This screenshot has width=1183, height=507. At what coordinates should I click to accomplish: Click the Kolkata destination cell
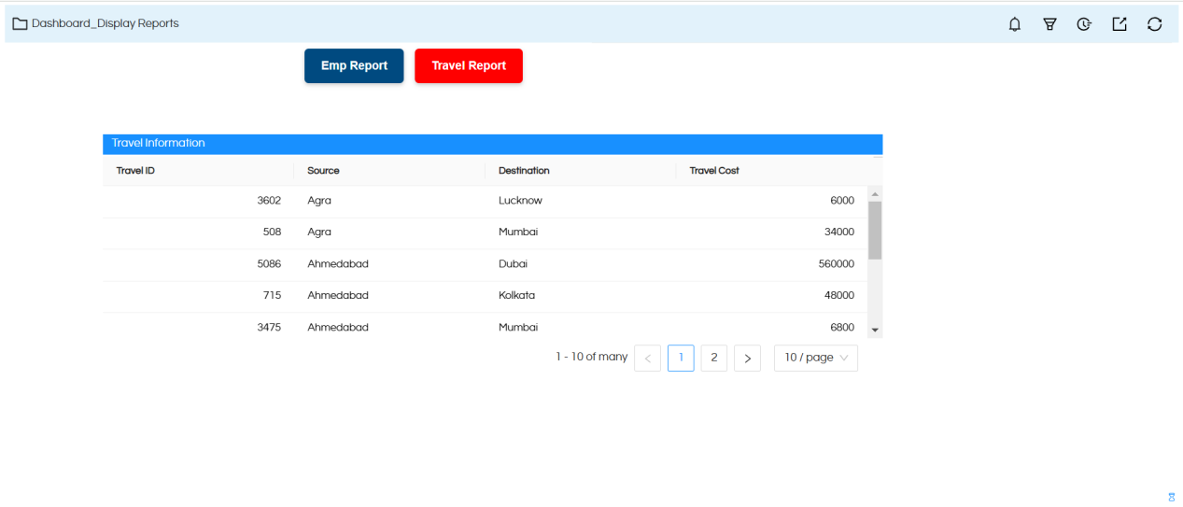coord(517,296)
